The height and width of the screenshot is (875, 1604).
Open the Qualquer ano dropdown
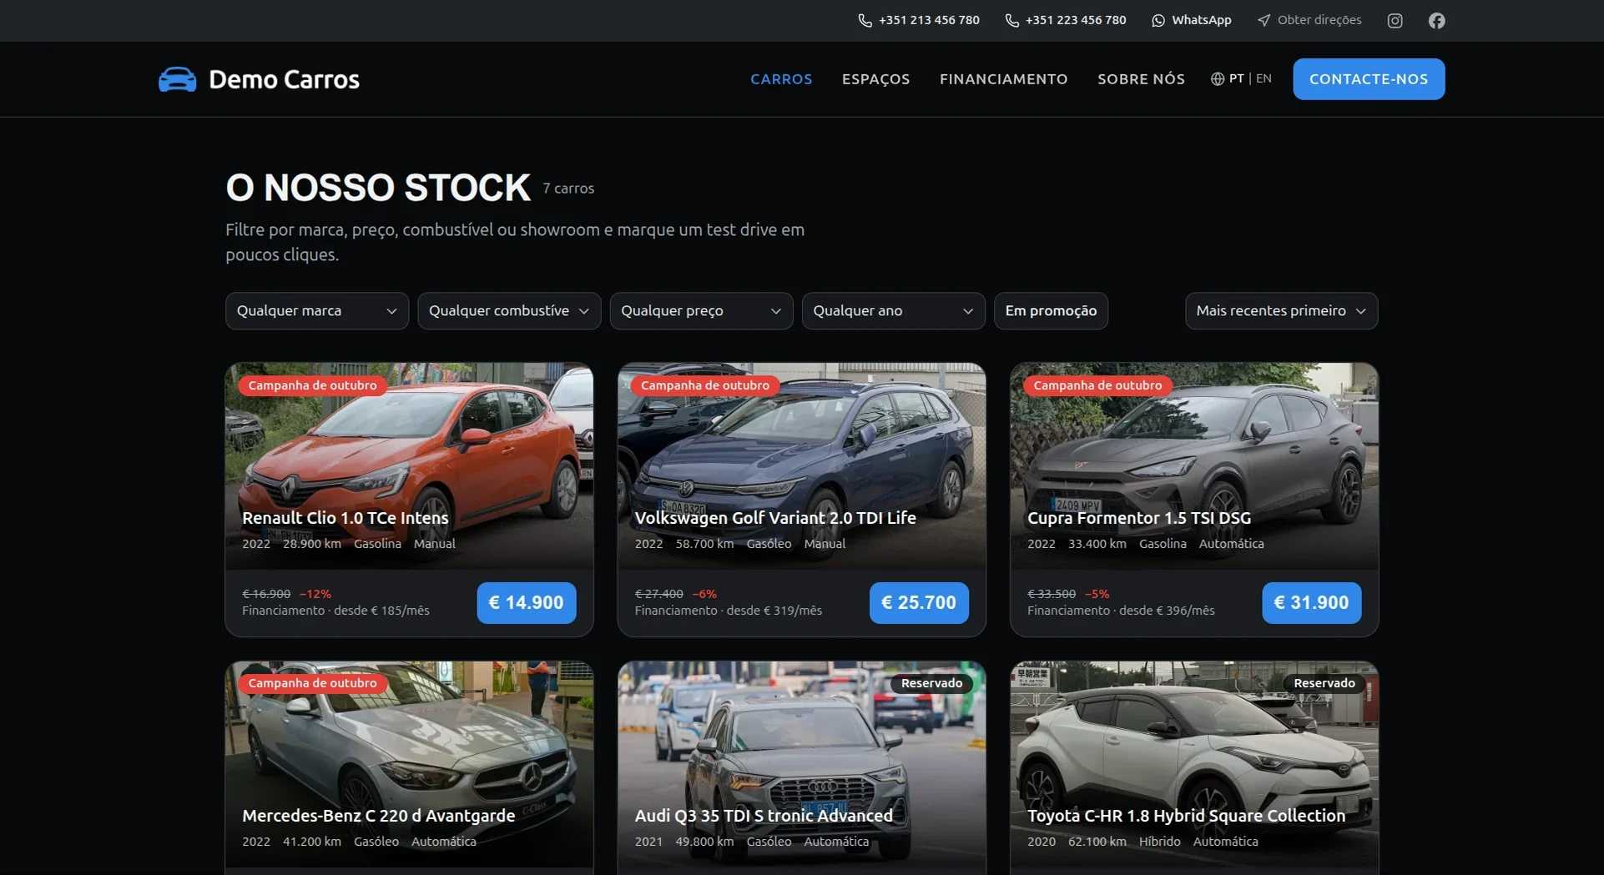coord(893,311)
